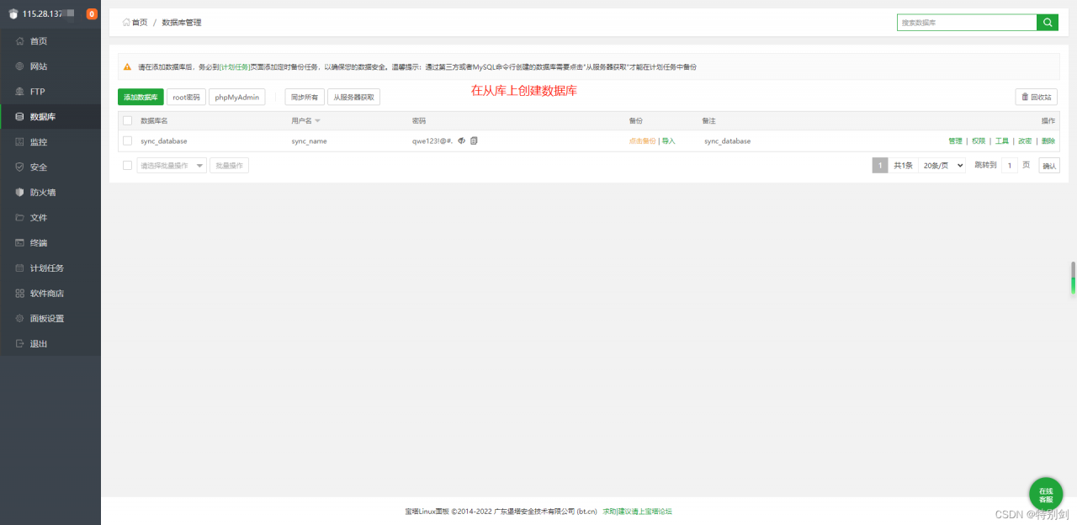The image size is (1077, 525).
Task: Click the 软件商店 grid icon in sidebar
Action: pos(19,294)
